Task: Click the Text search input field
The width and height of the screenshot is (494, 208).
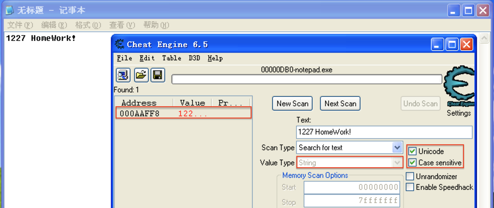Action: (384, 132)
